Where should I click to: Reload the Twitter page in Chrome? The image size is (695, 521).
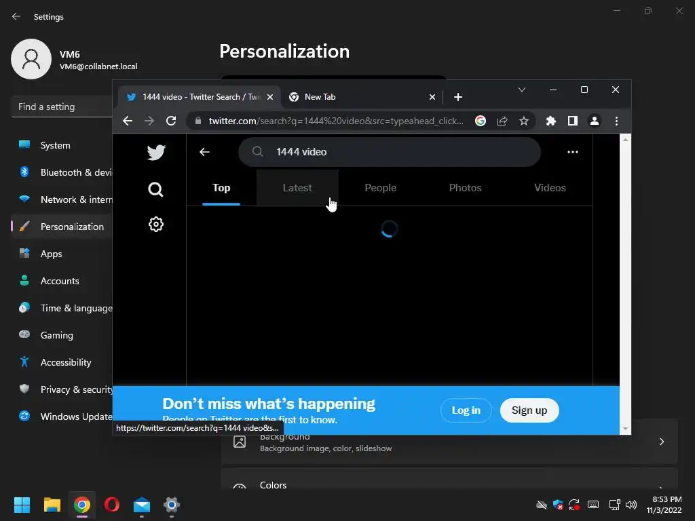[171, 121]
